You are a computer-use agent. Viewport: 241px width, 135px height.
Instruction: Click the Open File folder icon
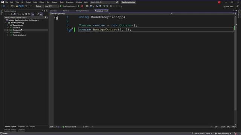pyautogui.click(x=17, y=6)
